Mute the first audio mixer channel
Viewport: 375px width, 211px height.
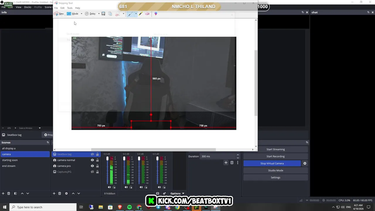pos(109,187)
